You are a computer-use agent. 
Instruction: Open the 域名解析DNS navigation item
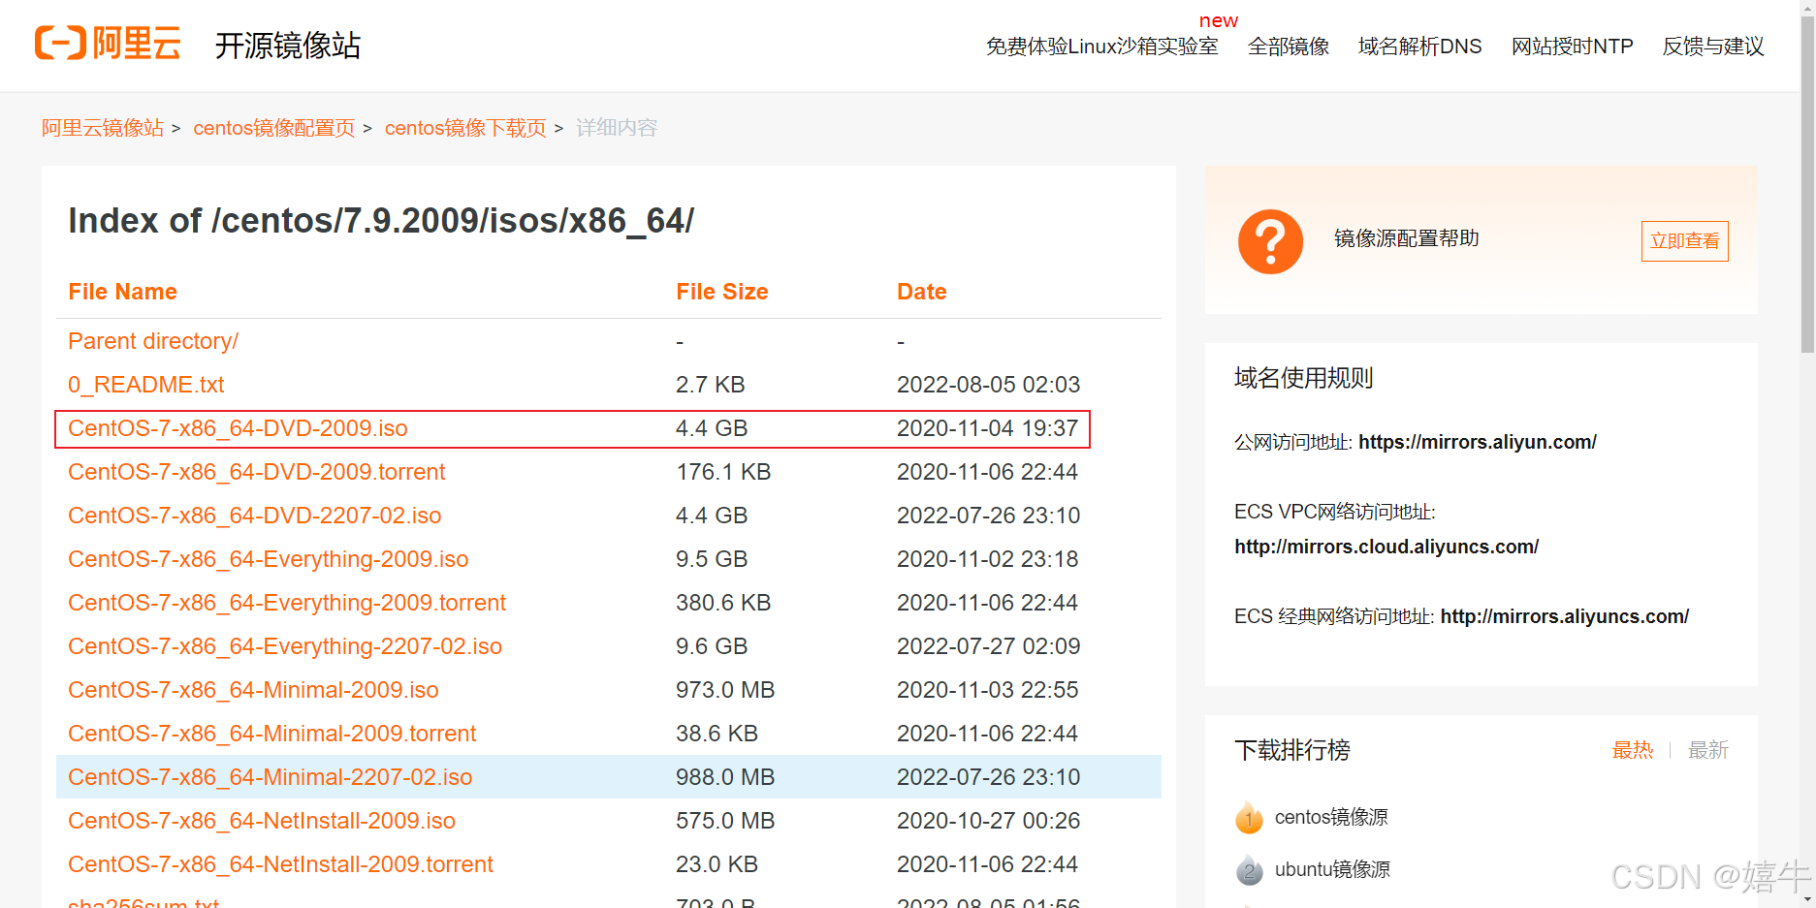[x=1419, y=47]
